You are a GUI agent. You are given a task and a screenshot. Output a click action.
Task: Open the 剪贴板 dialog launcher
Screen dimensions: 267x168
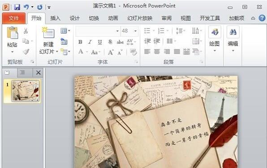pos(33,62)
